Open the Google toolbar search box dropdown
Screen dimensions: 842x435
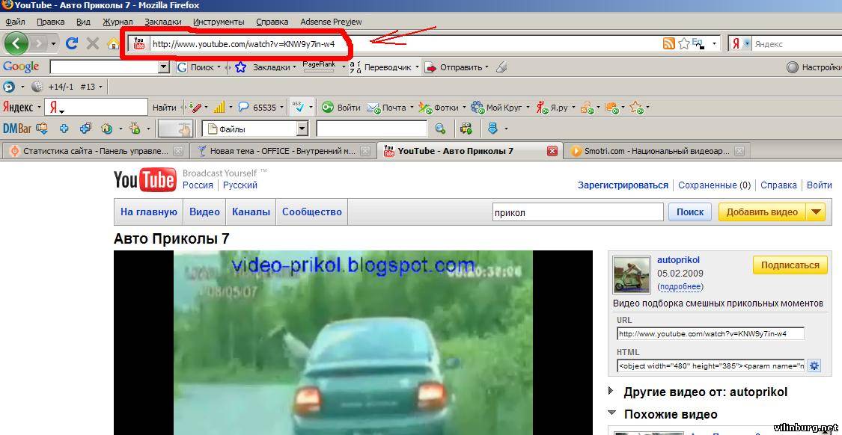(164, 67)
